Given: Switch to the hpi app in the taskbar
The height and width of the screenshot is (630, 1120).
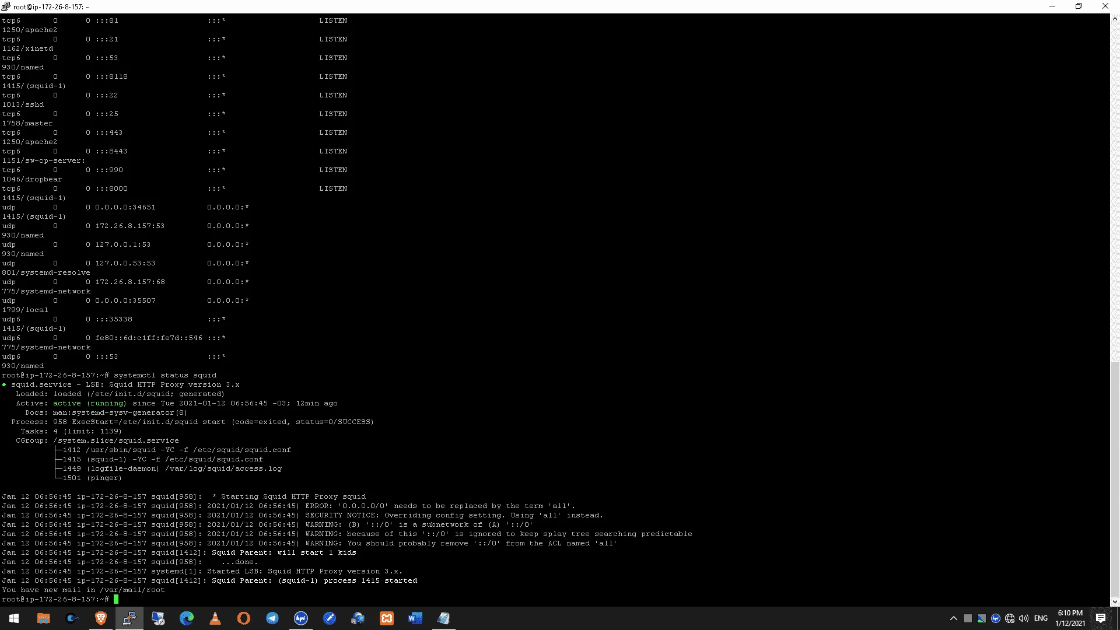Looking at the screenshot, I should click(301, 618).
